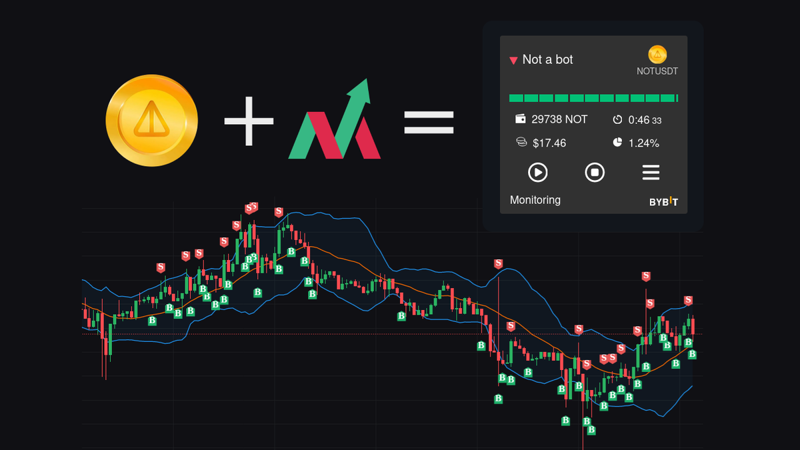Click the red down triangle beside Not a bot
Viewport: 800px width, 450px height.
pyautogui.click(x=513, y=61)
